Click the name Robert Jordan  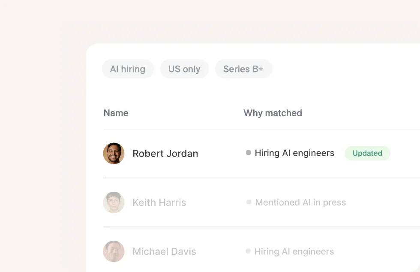click(165, 154)
